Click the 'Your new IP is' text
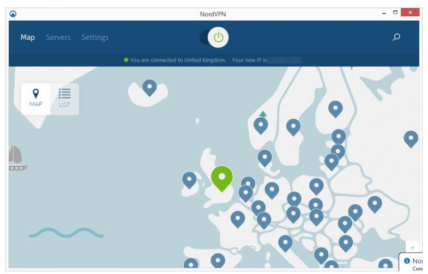Screen dimensions: 428x274 (249, 60)
